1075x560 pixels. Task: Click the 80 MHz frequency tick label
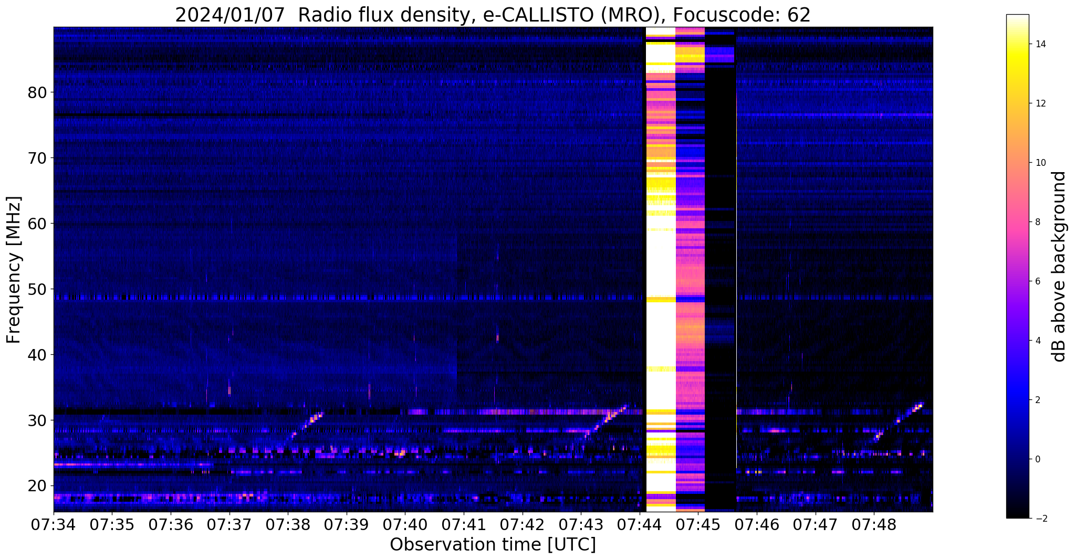pyautogui.click(x=37, y=93)
